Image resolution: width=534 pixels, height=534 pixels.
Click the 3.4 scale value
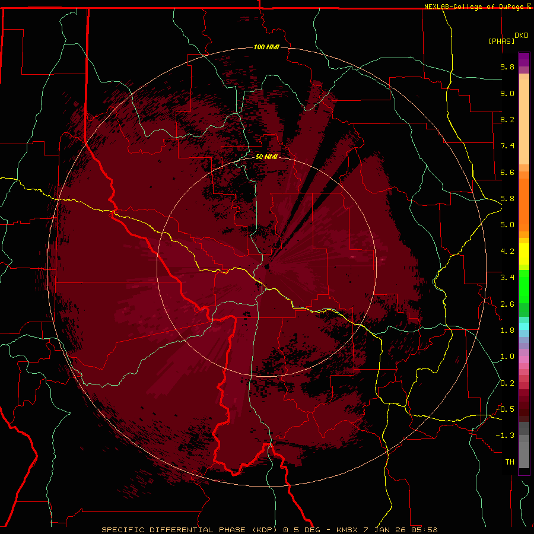point(507,278)
